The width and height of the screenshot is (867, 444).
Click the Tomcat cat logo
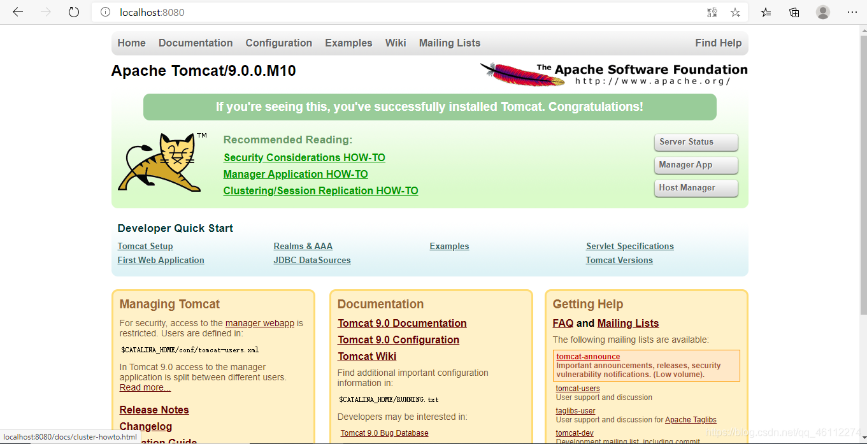pos(162,162)
